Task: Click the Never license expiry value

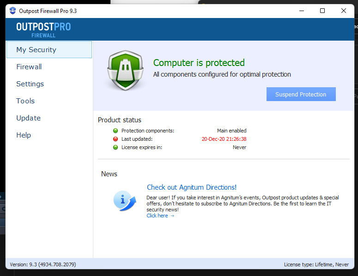Action: click(x=239, y=147)
